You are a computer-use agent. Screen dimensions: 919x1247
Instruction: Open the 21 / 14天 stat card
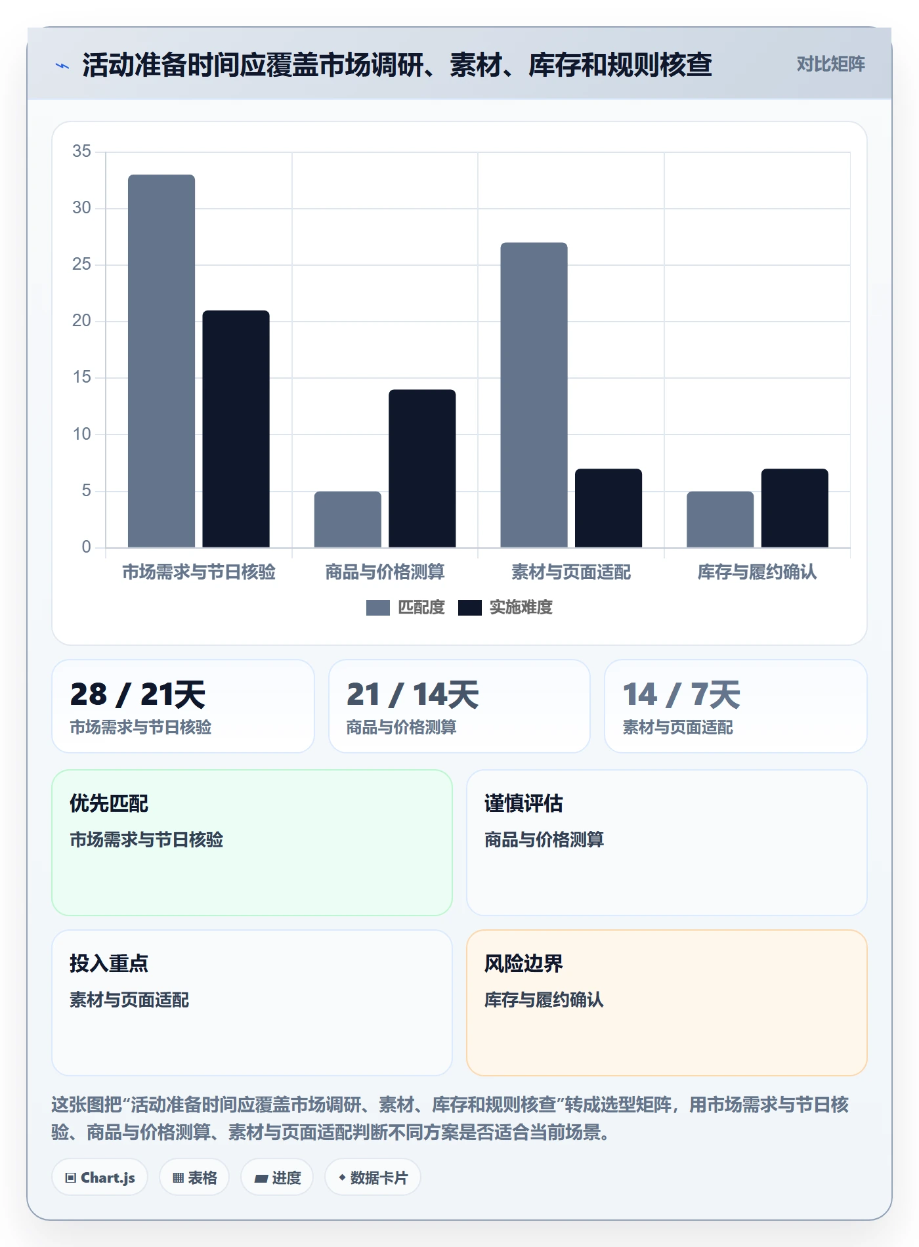click(x=460, y=706)
